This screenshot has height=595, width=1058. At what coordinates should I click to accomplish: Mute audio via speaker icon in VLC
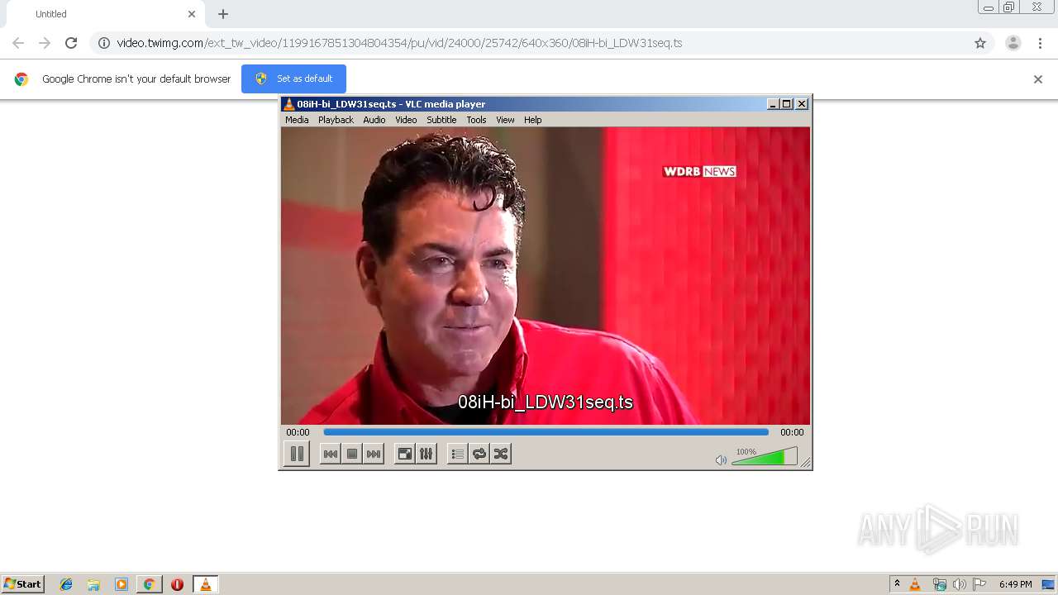[x=721, y=459]
